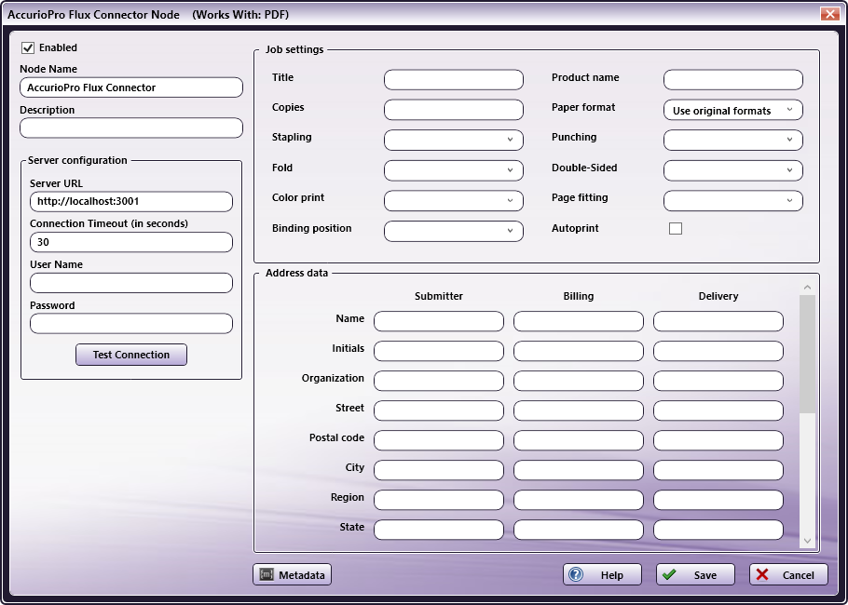Click the Product name field
The width and height of the screenshot is (848, 605).
(x=733, y=79)
